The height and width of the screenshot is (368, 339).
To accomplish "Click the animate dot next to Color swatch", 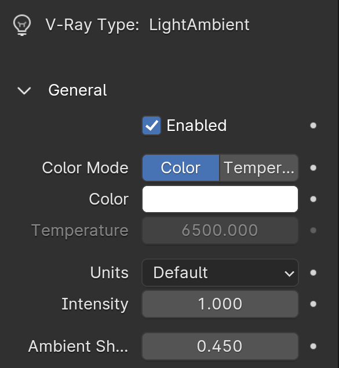I will click(x=313, y=199).
